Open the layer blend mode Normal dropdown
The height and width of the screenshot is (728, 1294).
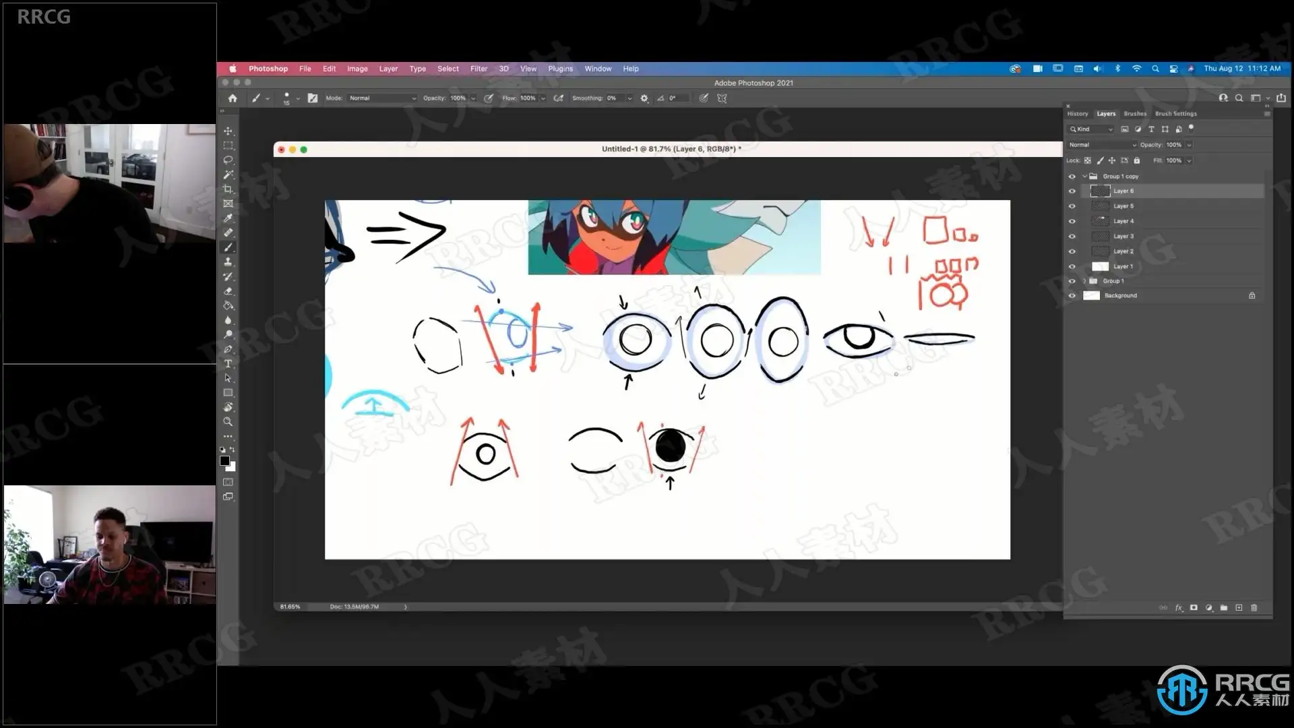click(x=1102, y=145)
